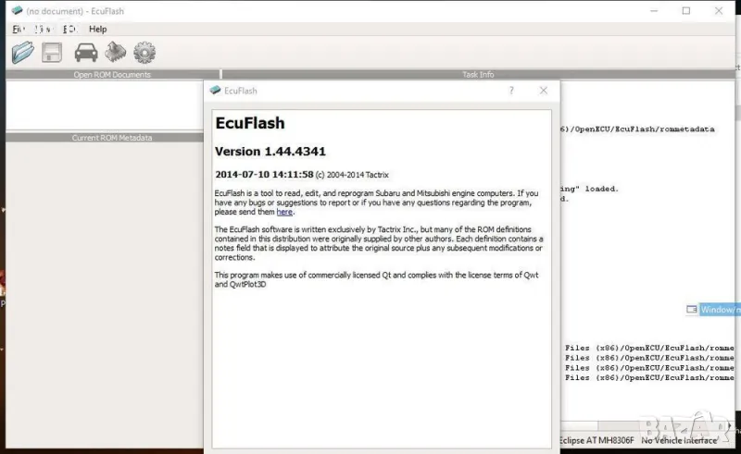Minimize the main EcuFlash window

click(644, 11)
